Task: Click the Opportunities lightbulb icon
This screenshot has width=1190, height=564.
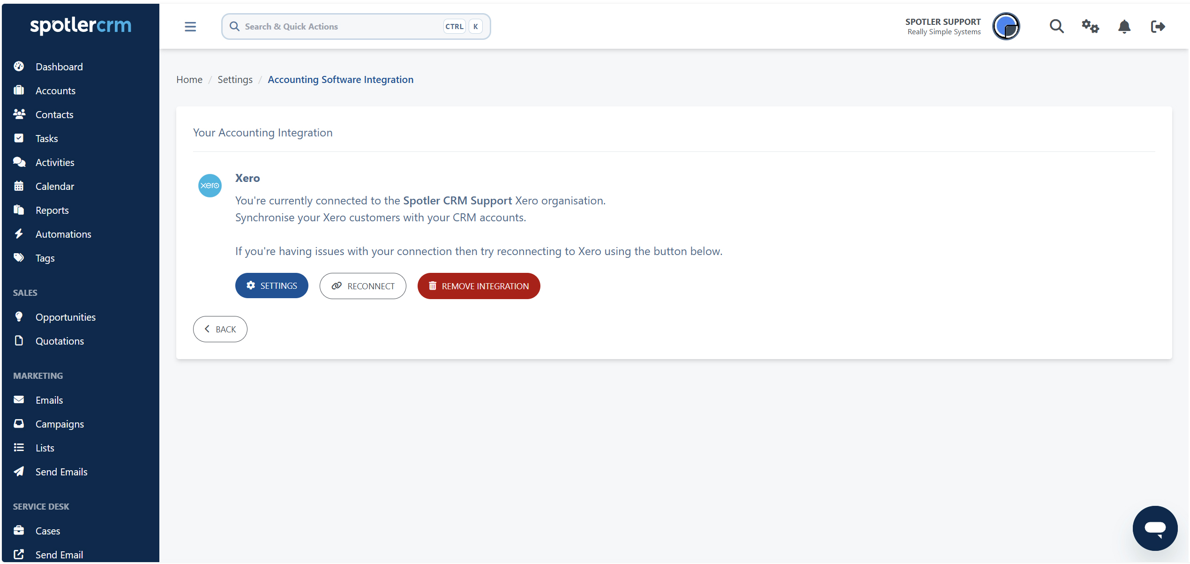Action: click(19, 317)
